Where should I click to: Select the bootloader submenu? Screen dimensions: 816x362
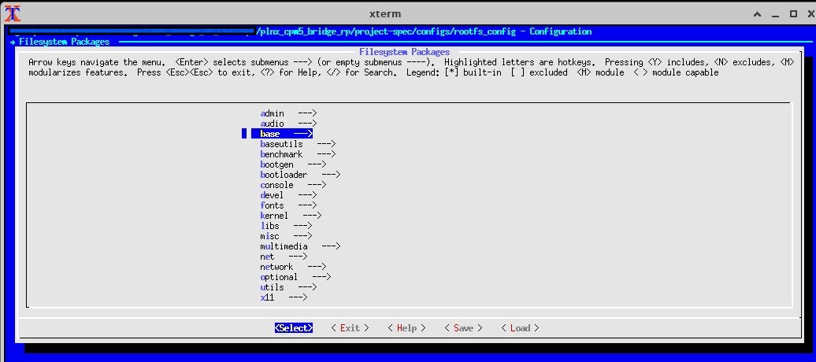284,175
